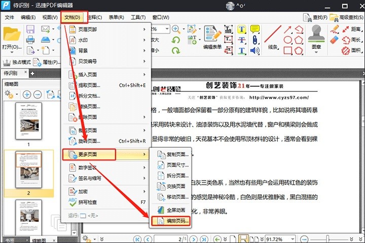
Task: Select the eraser tool
Action: click(x=334, y=40)
